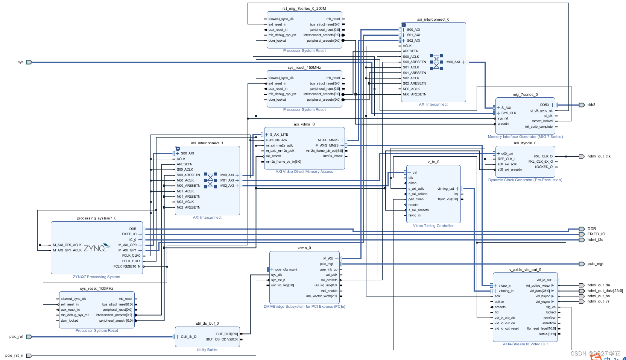
Task: Select the IBUF_OUT[0:0] pin on util_ds_buf_0
Action: point(227,334)
